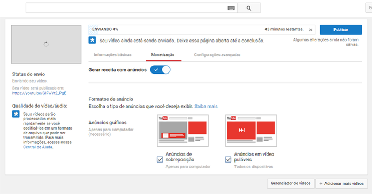Switch to Informações básicas tab
This screenshot has height=194, width=372.
point(112,55)
